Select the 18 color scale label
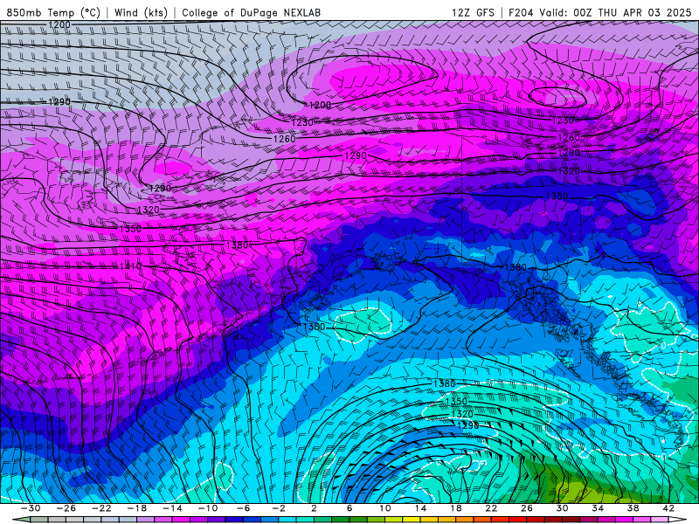The height and width of the screenshot is (524, 699). [x=455, y=508]
